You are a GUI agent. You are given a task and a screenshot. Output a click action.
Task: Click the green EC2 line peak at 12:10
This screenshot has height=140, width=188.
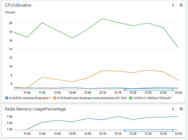click(x=103, y=18)
